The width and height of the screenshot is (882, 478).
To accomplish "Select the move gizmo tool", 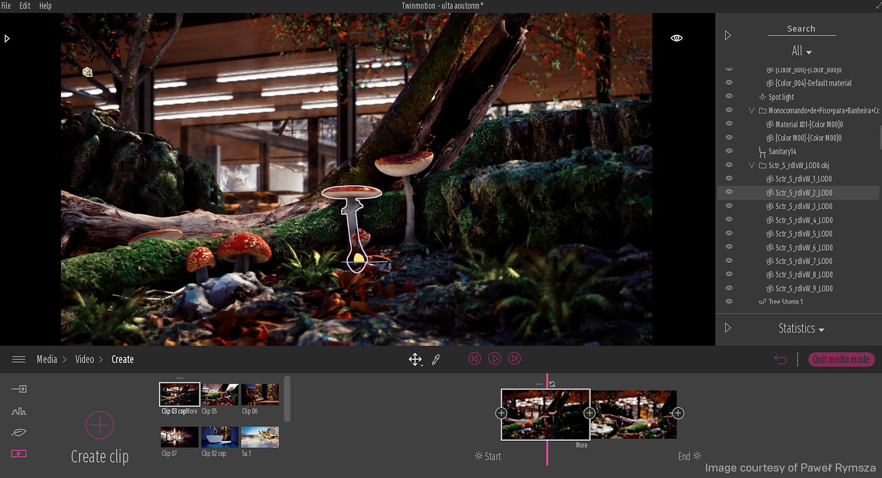I will tap(415, 360).
